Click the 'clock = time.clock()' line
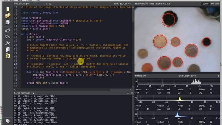The width and height of the screenshot is (222, 125). pyautogui.click(x=35, y=29)
